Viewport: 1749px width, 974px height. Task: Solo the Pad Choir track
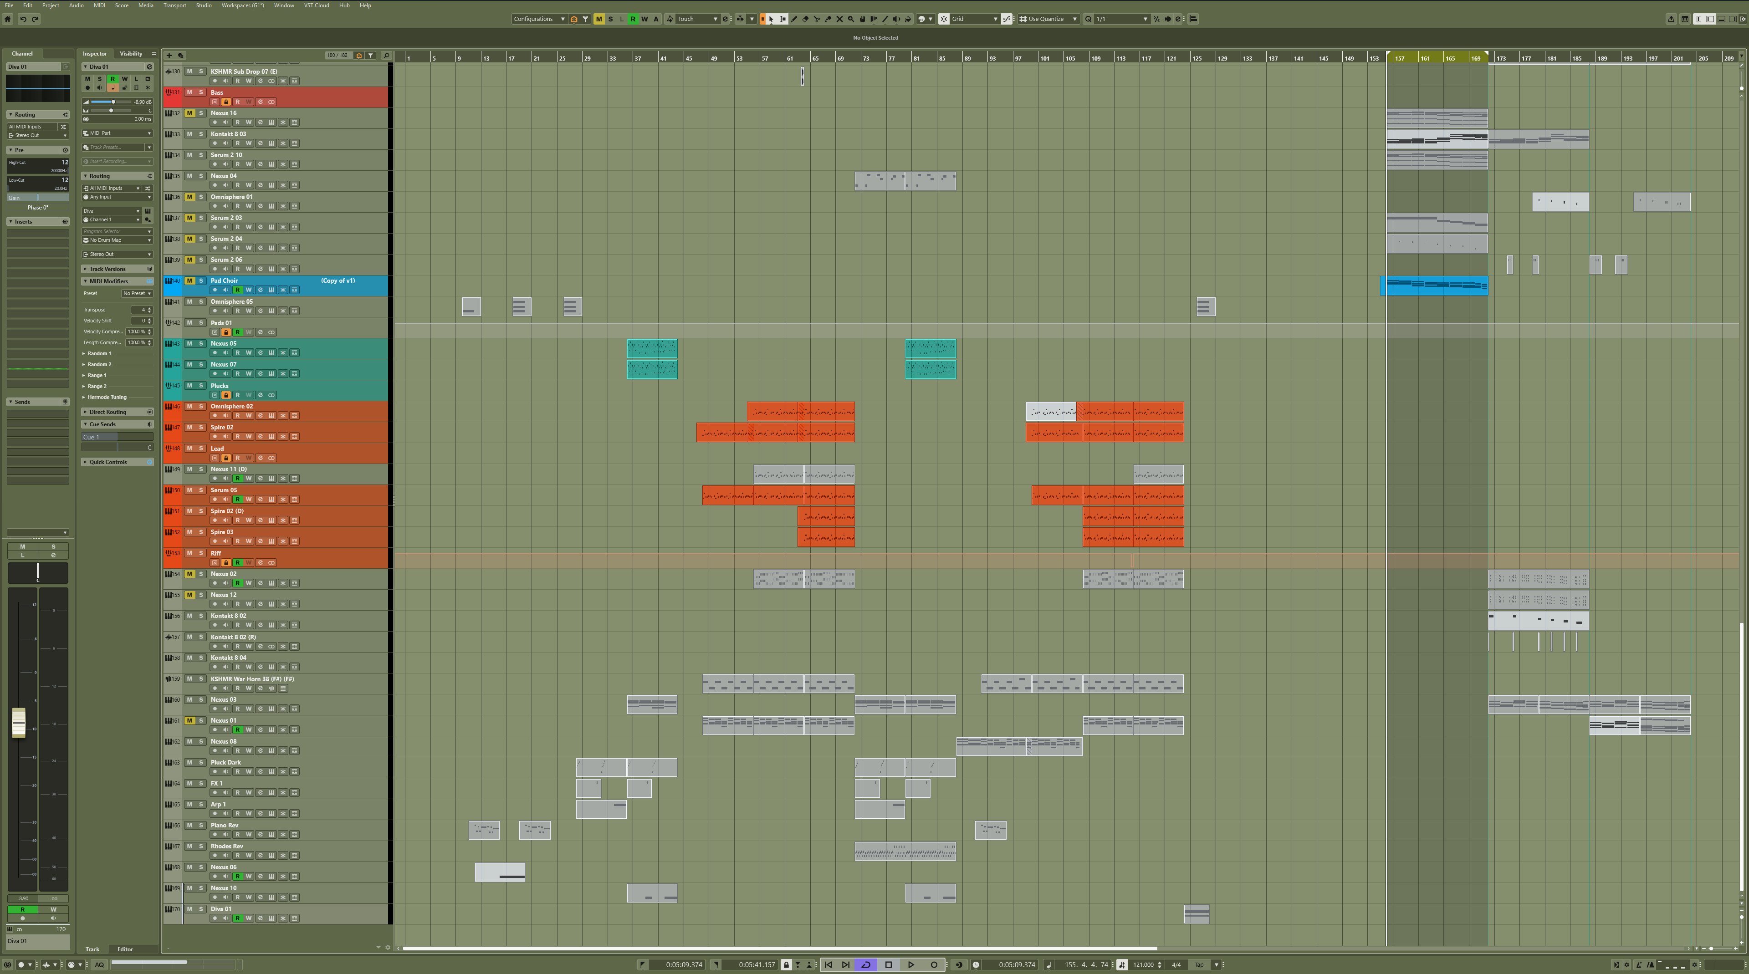[x=201, y=280]
